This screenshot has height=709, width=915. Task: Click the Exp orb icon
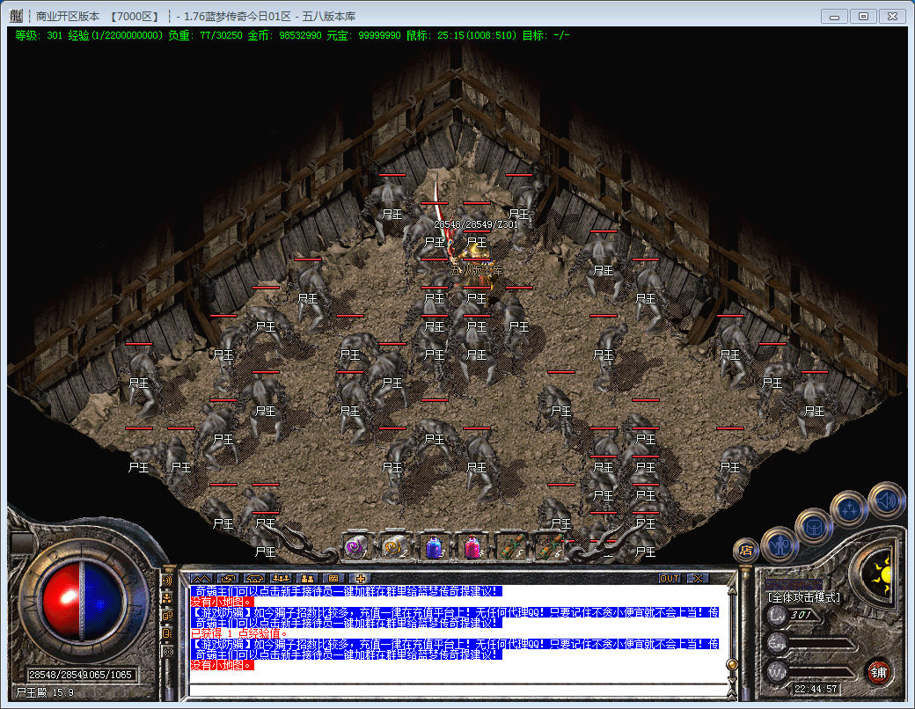click(777, 643)
